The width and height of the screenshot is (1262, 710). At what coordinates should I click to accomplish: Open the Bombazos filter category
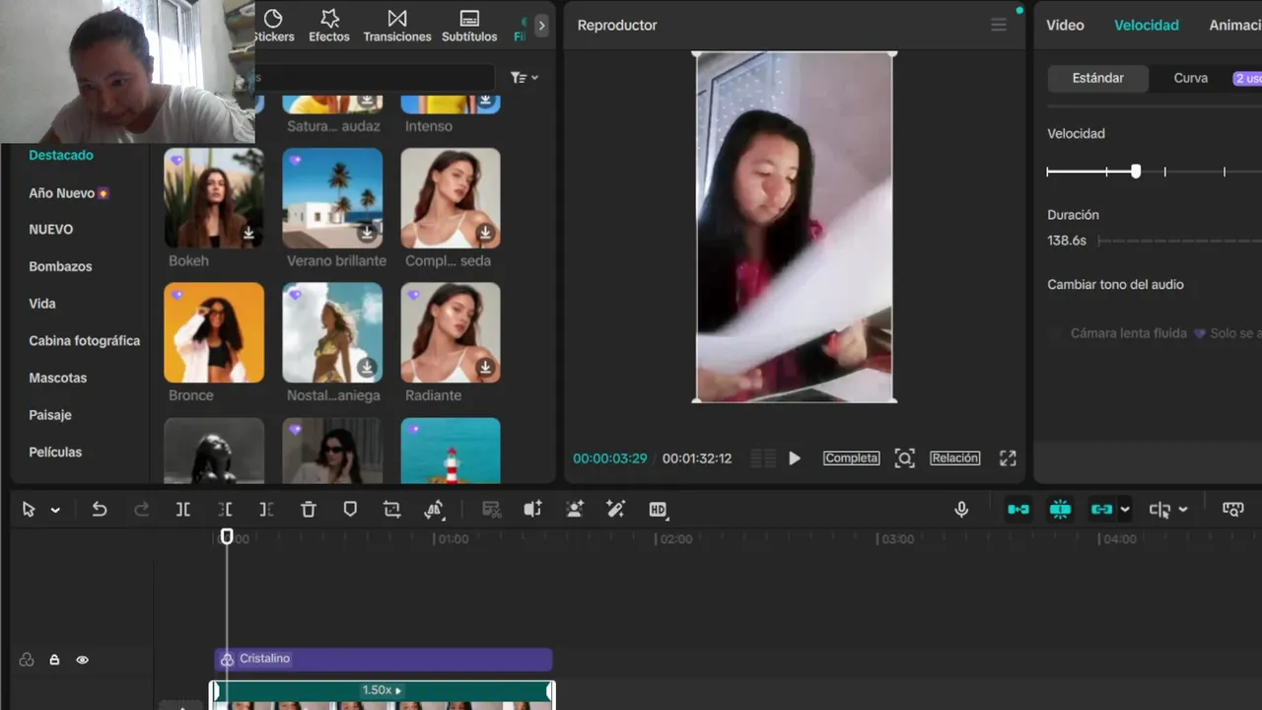[60, 267]
